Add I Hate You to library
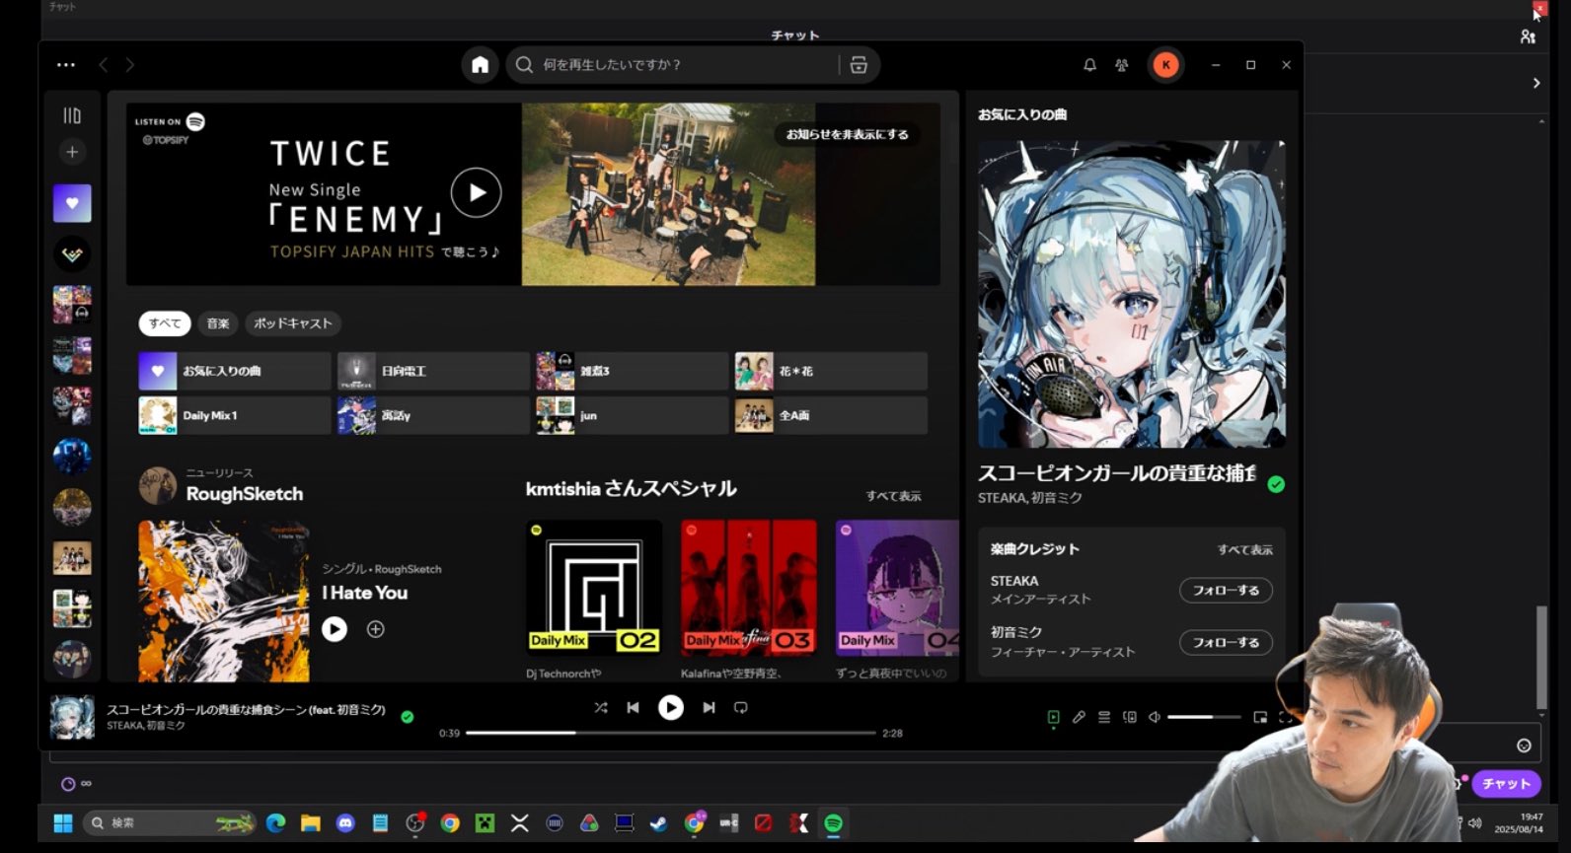Viewport: 1571px width, 853px height. coord(376,629)
